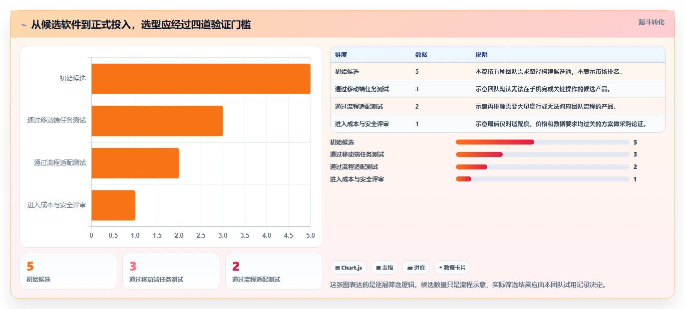Click the 通过移动端任务测试 cell in the table
The height and width of the screenshot is (309, 685).
point(362,89)
